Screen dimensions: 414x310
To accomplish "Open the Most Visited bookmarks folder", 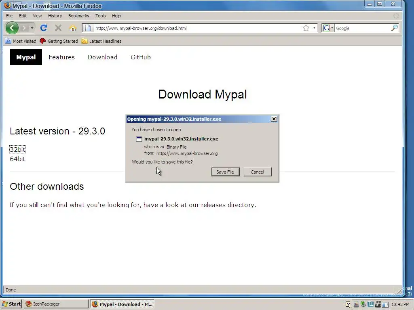I will pos(21,41).
